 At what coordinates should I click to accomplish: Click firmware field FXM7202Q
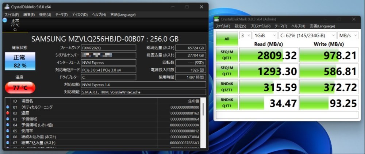point(108,48)
